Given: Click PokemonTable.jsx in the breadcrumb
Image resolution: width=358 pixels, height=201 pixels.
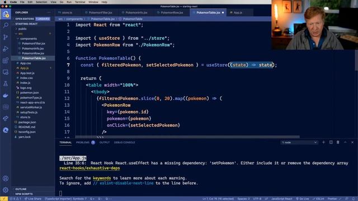Looking at the screenshot, I should click(103, 19).
